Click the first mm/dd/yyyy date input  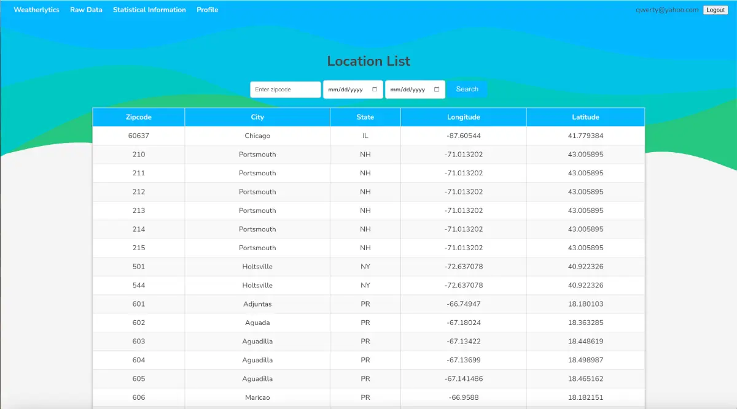347,90
